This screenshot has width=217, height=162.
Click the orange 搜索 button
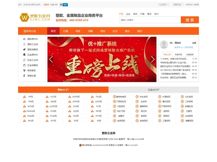[x=190, y=20]
